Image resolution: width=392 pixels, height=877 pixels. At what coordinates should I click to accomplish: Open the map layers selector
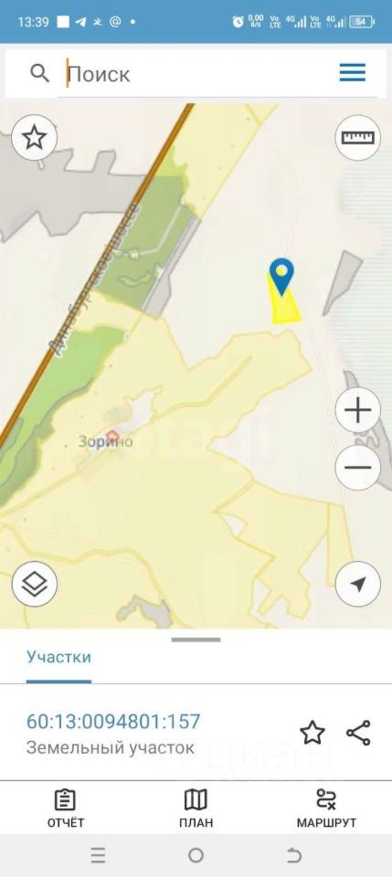click(34, 585)
